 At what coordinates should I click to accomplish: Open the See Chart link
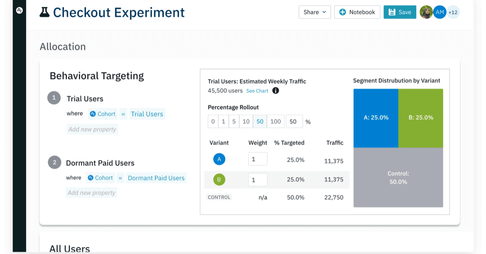point(257,91)
